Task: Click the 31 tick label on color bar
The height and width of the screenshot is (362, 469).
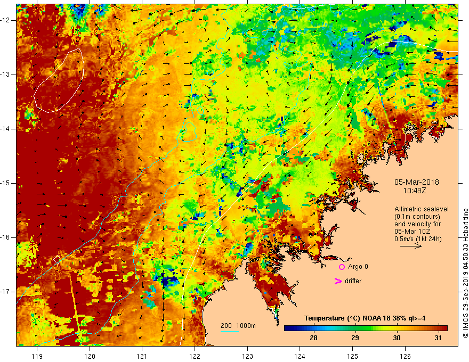Action: point(438,338)
